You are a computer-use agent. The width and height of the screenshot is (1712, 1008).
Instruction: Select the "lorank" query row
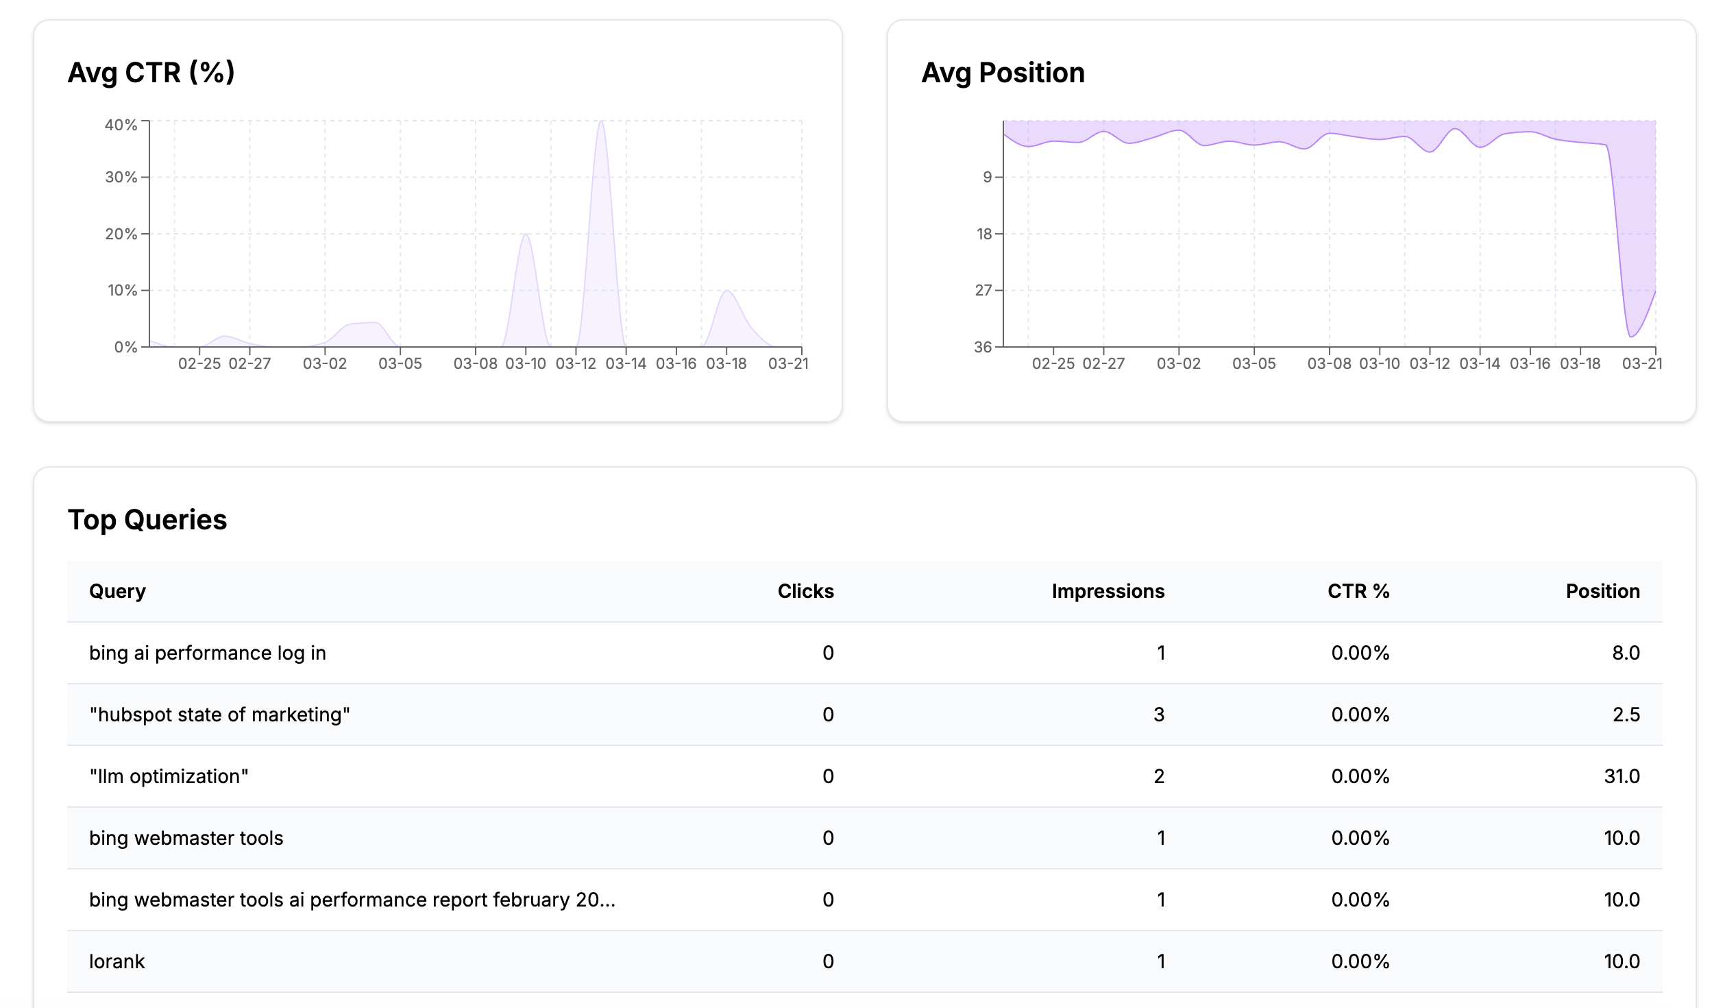pyautogui.click(x=118, y=961)
